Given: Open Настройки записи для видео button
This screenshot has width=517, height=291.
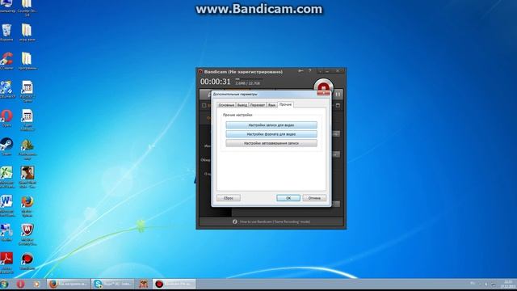Looking at the screenshot, I should [271, 125].
